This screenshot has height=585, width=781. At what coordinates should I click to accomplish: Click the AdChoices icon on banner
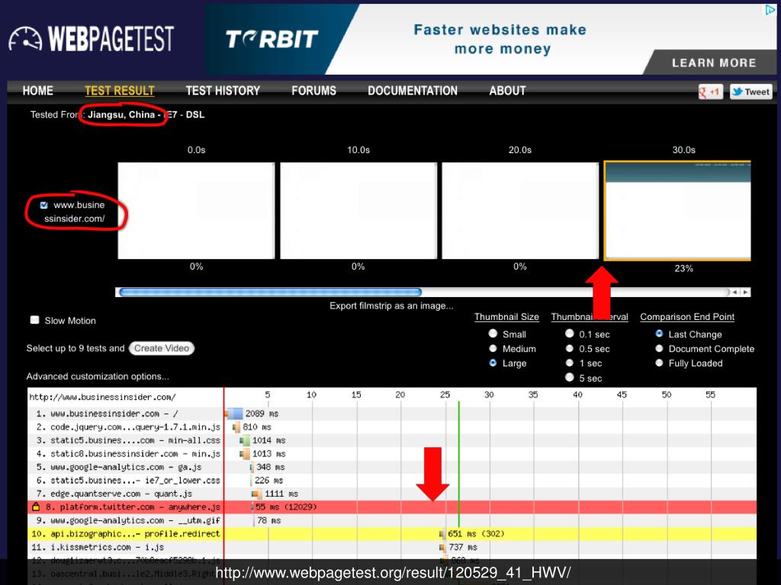[x=770, y=10]
